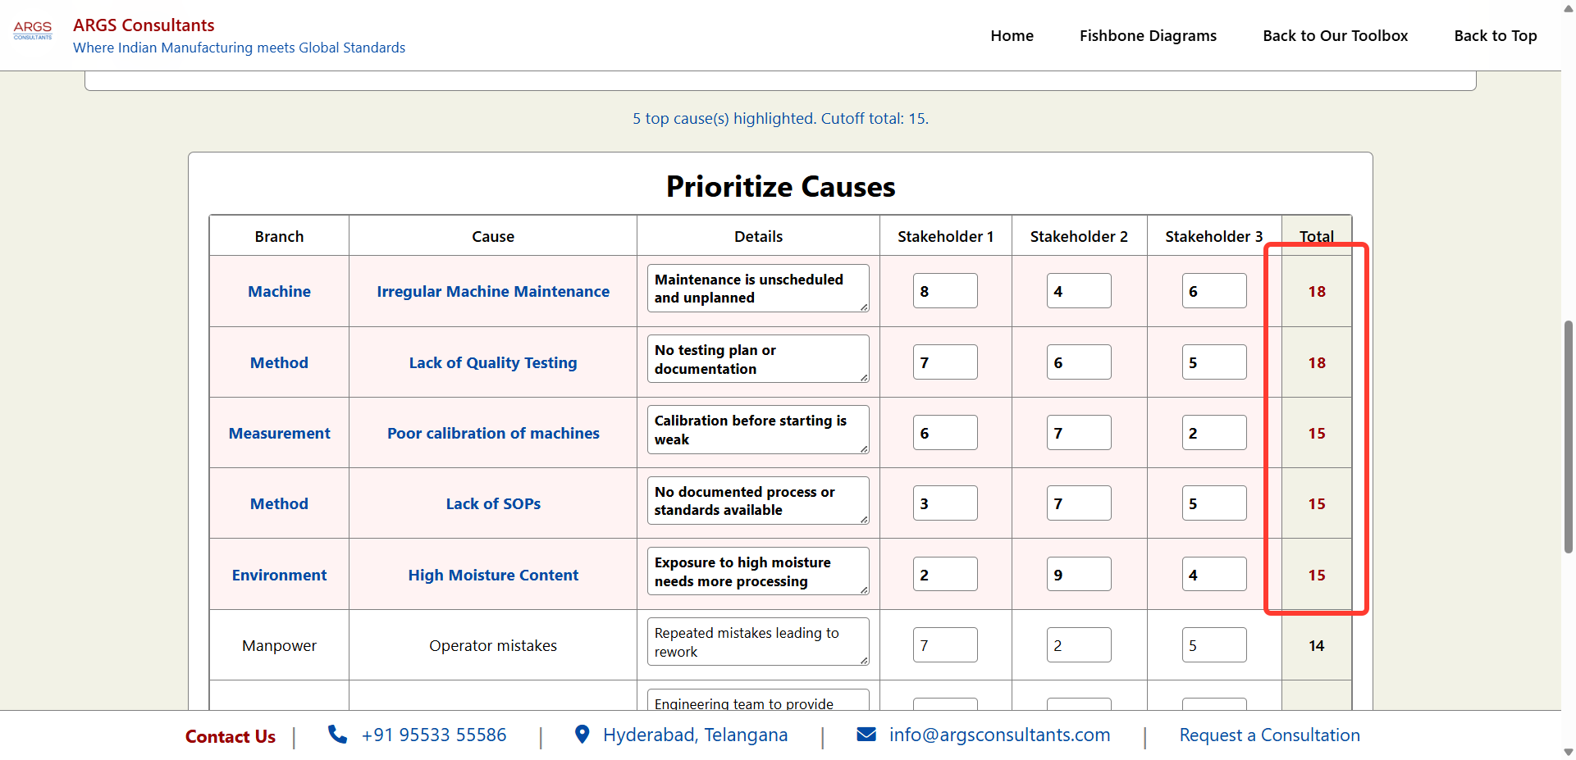Click the Irregular Machine Maintenance cause
Image resolution: width=1576 pixels, height=760 pixels.
(493, 291)
